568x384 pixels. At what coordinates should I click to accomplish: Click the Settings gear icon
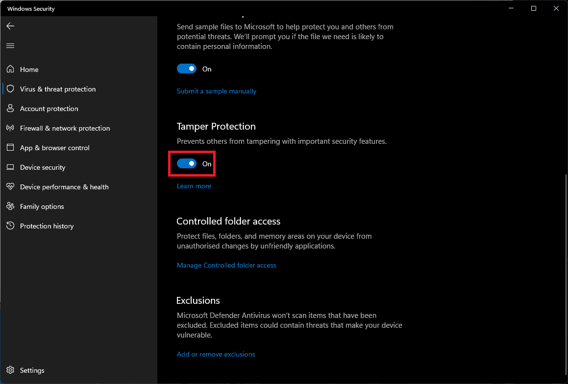pyautogui.click(x=10, y=370)
